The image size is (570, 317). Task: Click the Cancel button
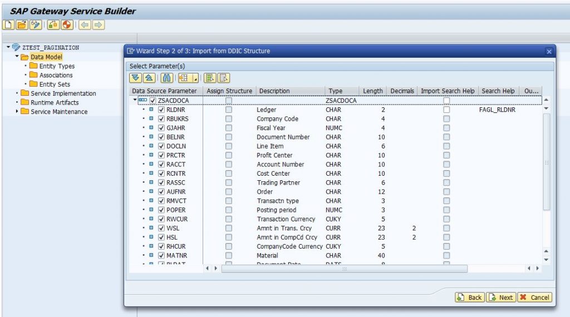[x=534, y=298]
